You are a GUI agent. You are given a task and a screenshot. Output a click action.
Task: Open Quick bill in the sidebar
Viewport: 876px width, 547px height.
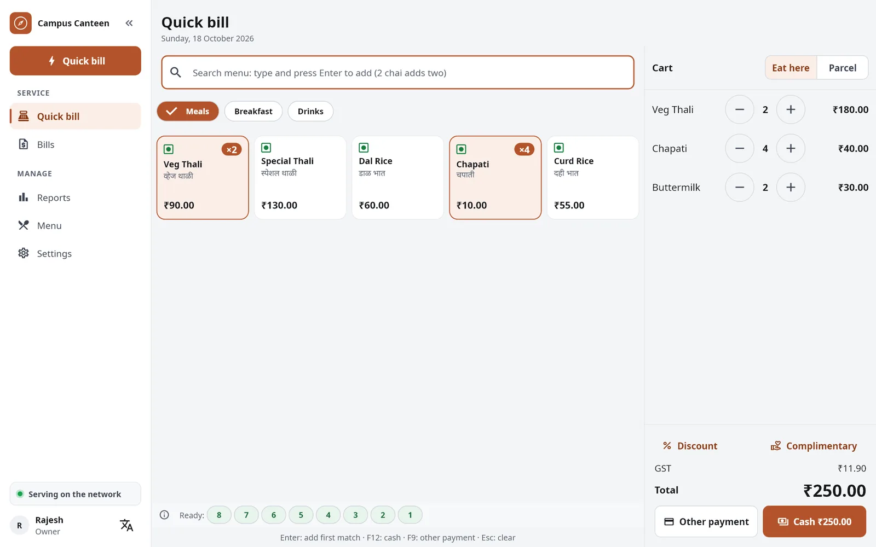(x=76, y=117)
